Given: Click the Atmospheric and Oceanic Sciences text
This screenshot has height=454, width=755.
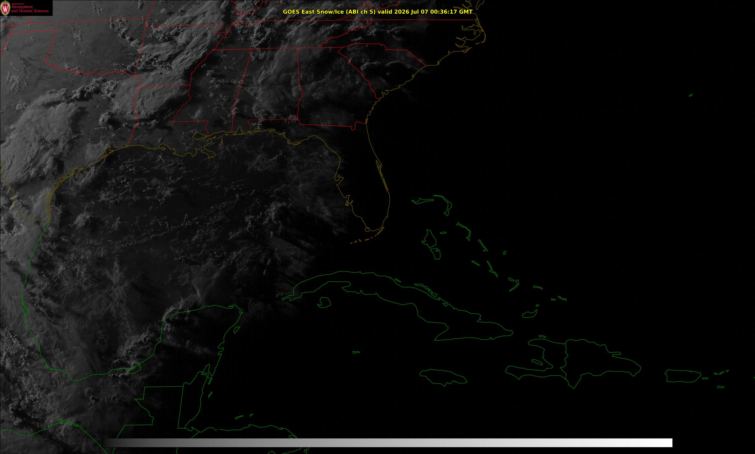Looking at the screenshot, I should (30, 9).
